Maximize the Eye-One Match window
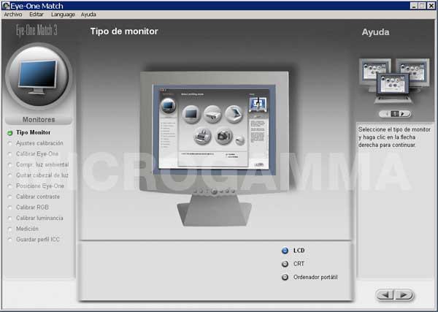This screenshot has height=312, width=438. tap(422, 6)
